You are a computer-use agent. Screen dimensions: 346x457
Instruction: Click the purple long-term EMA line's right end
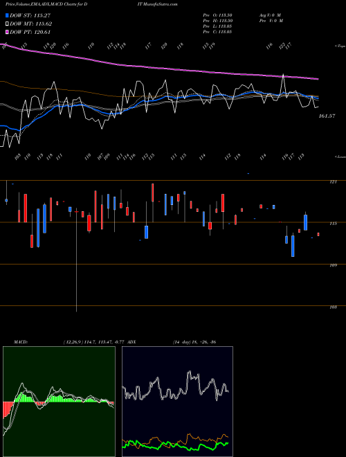(317, 79)
